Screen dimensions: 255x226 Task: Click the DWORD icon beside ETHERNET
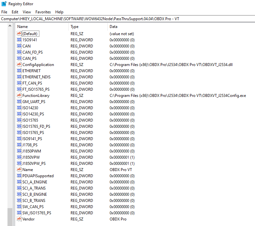[x=19, y=71]
